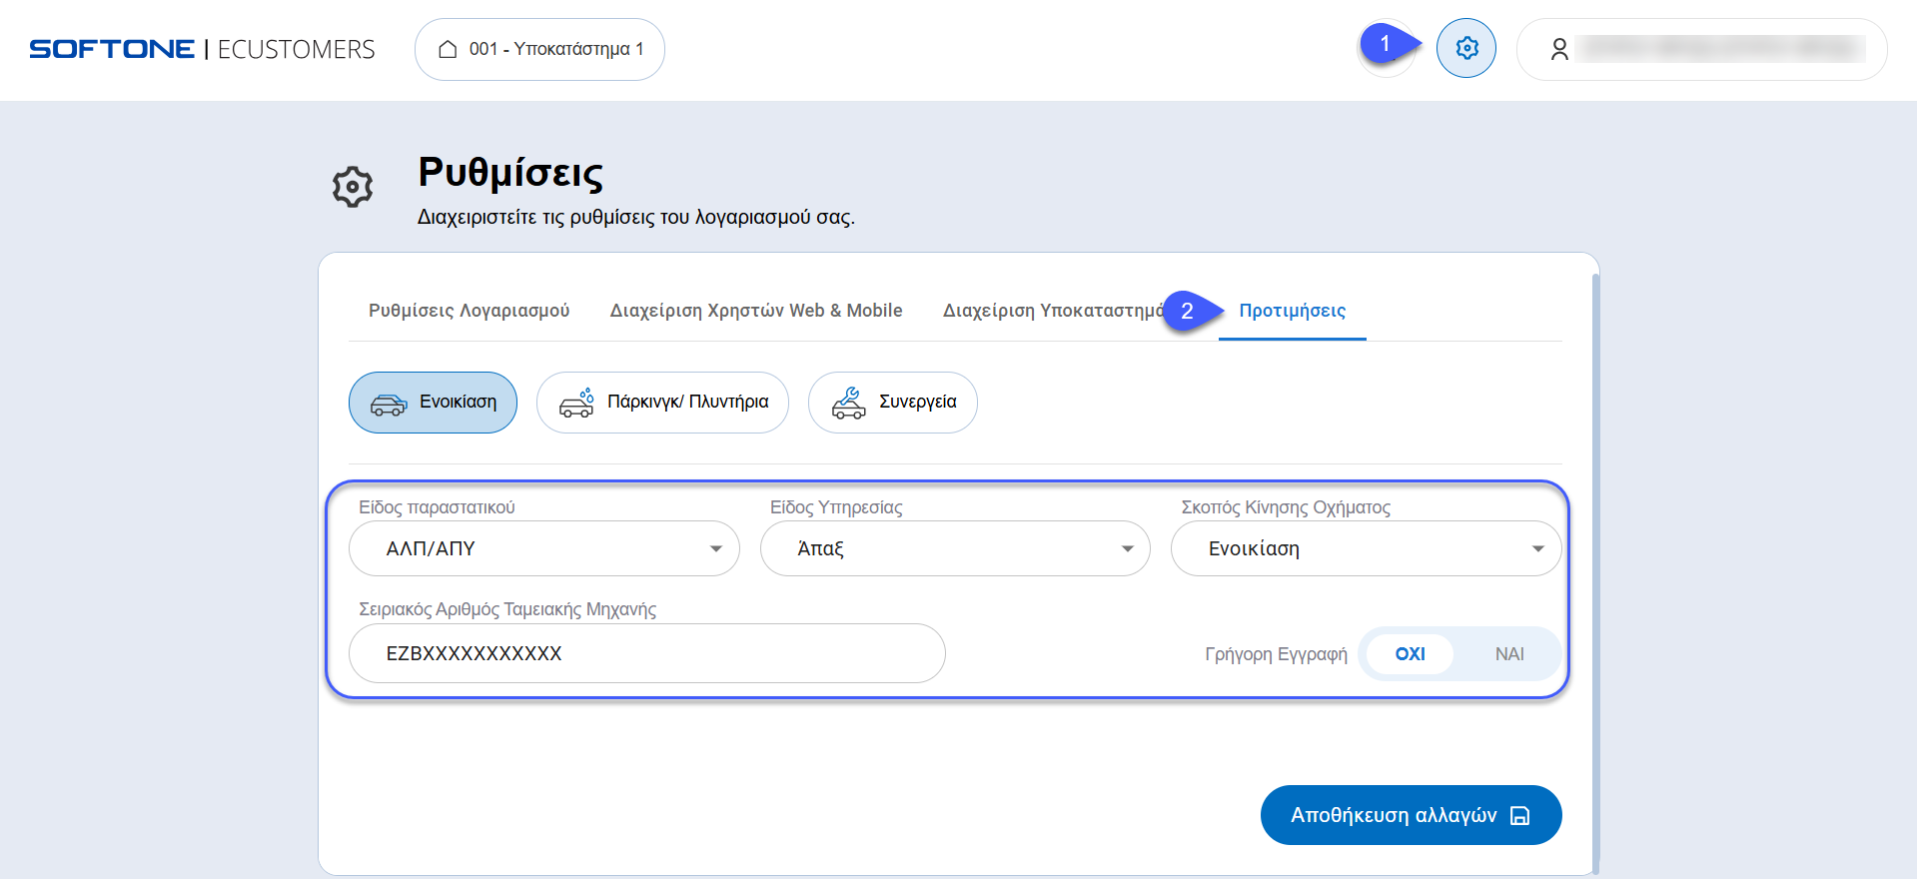Click the workshop wrench car icon

point(848,403)
